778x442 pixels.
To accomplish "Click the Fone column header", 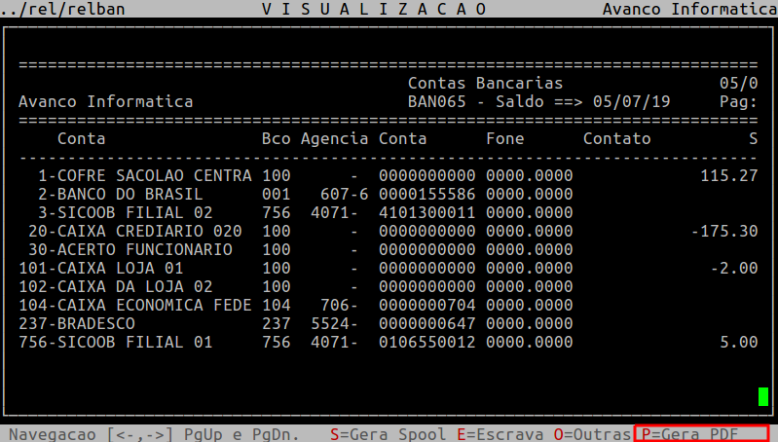I will [x=504, y=139].
